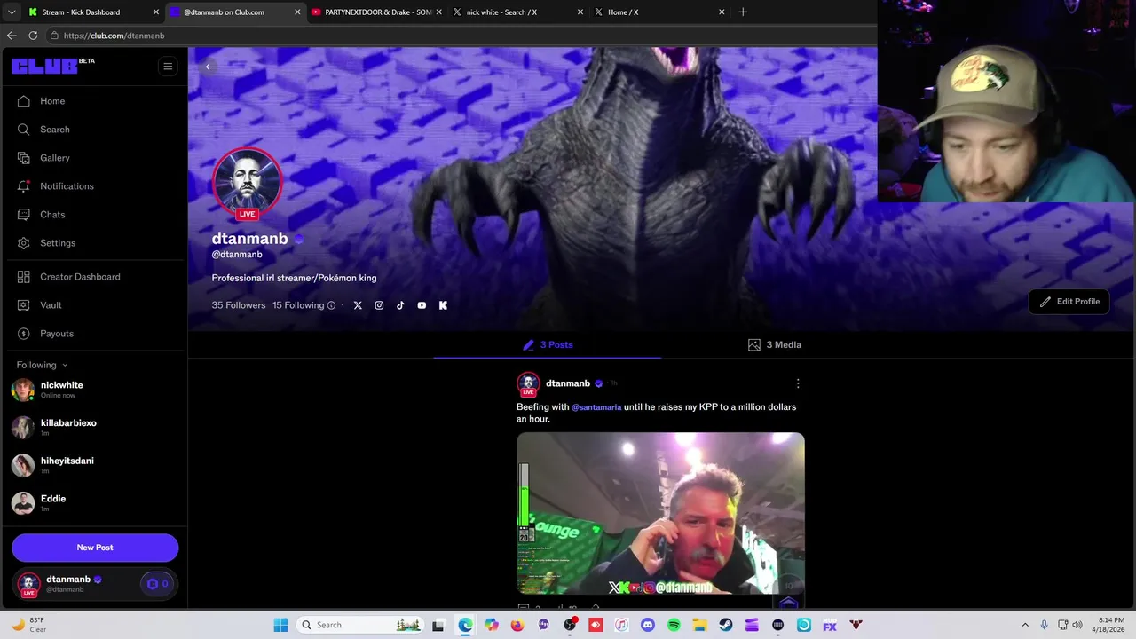The height and width of the screenshot is (639, 1136).
Task: Open the Kick social link on profile
Action: pyautogui.click(x=443, y=305)
